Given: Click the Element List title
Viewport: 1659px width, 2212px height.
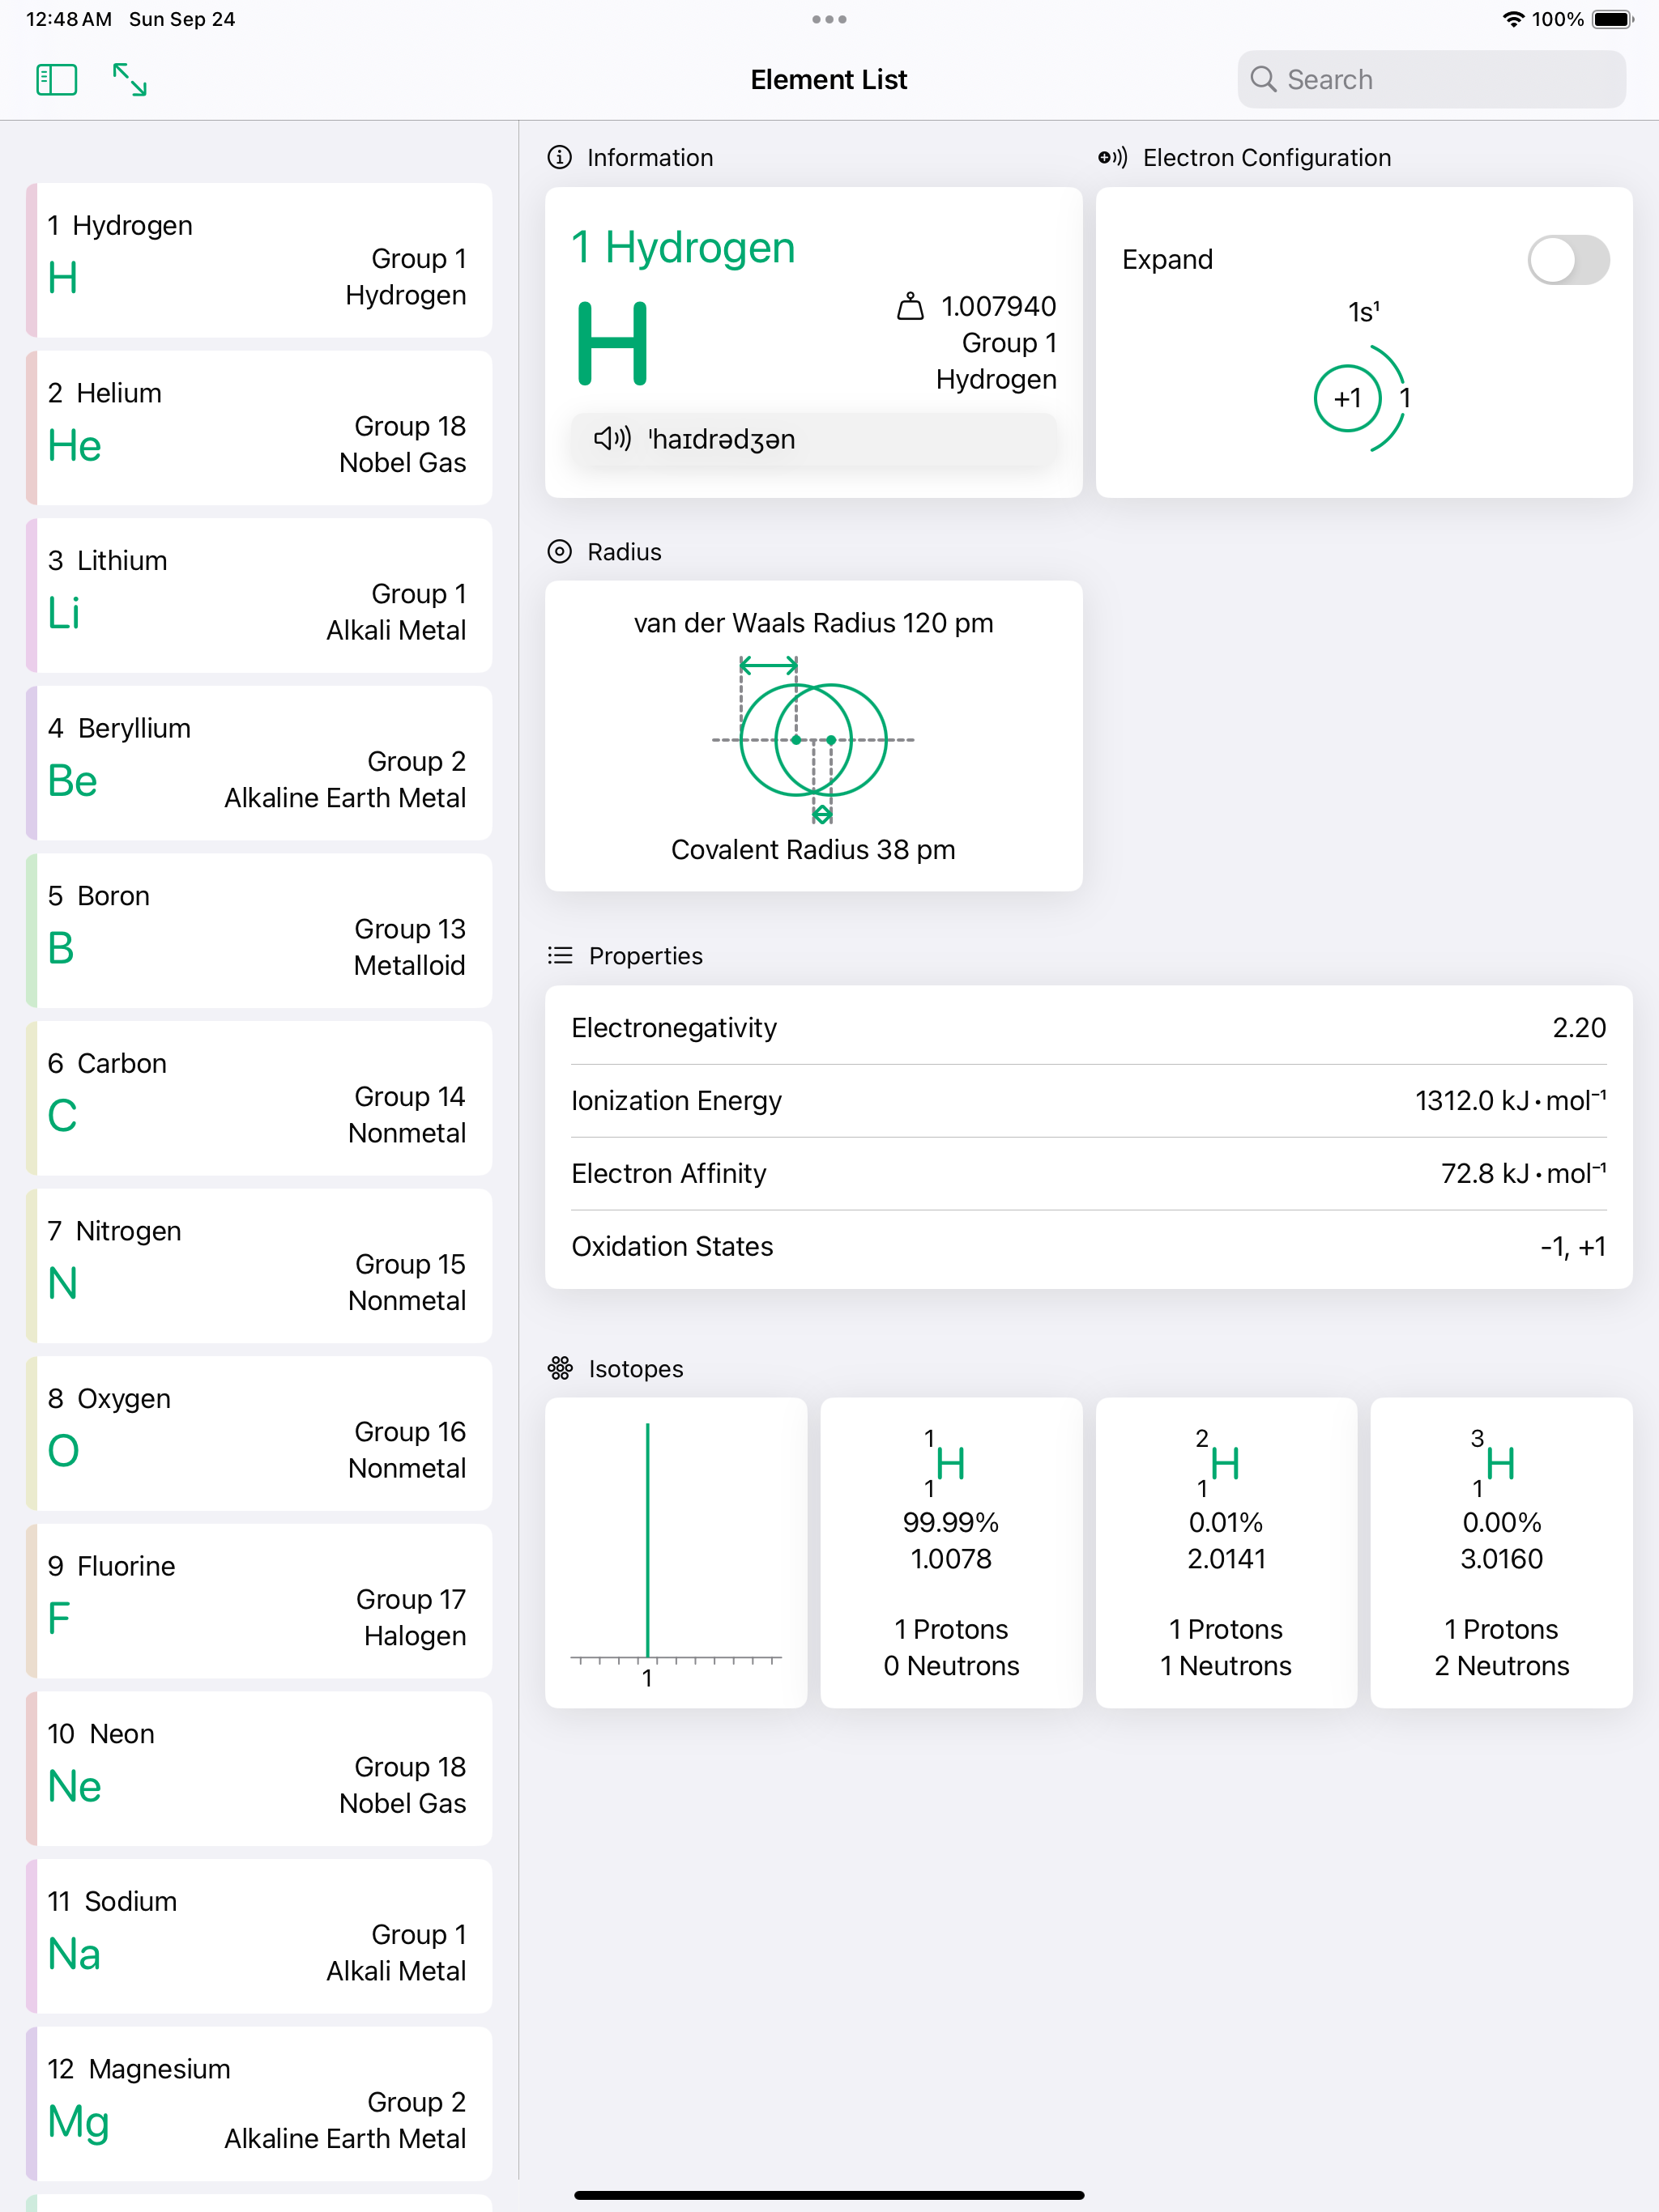Looking at the screenshot, I should coord(829,80).
